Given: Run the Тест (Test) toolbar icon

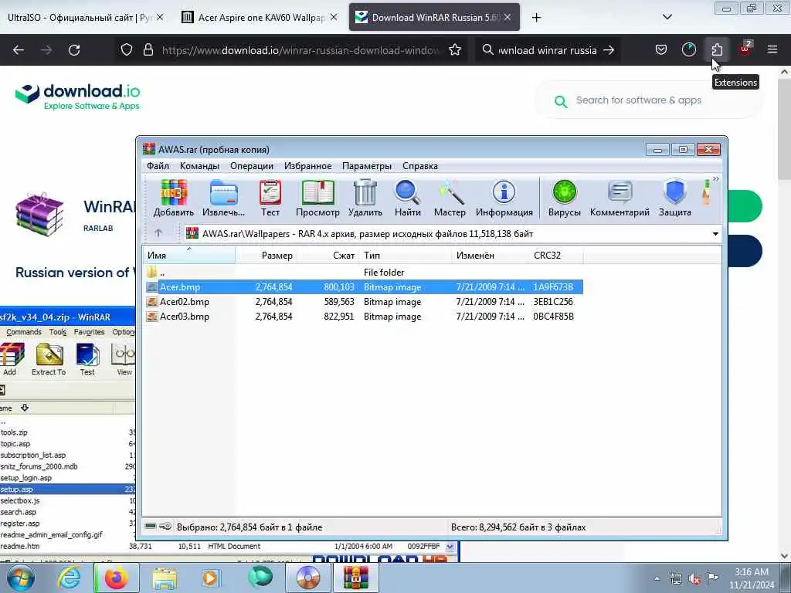Looking at the screenshot, I should [270, 198].
